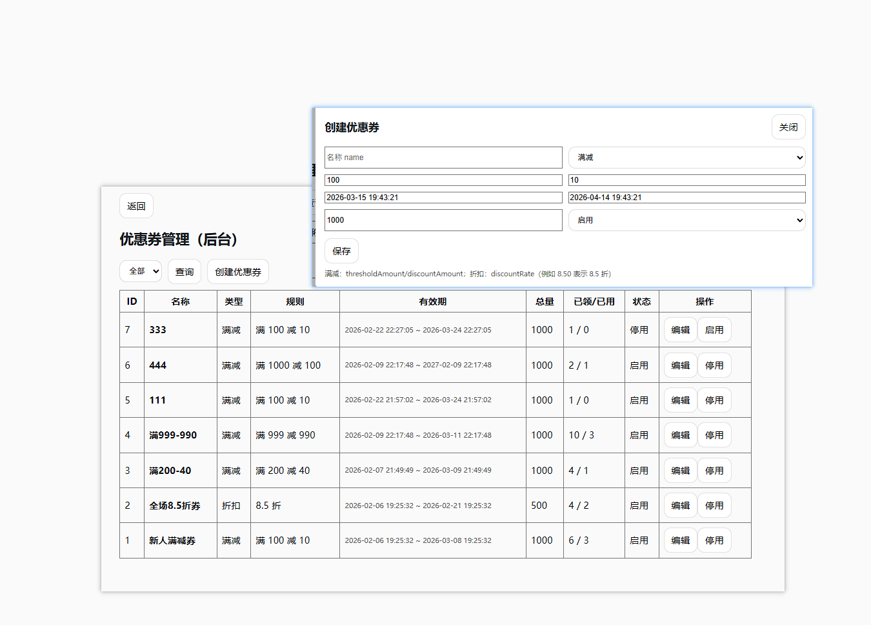
Task: Click the total quantity field showing 1000
Action: [443, 220]
